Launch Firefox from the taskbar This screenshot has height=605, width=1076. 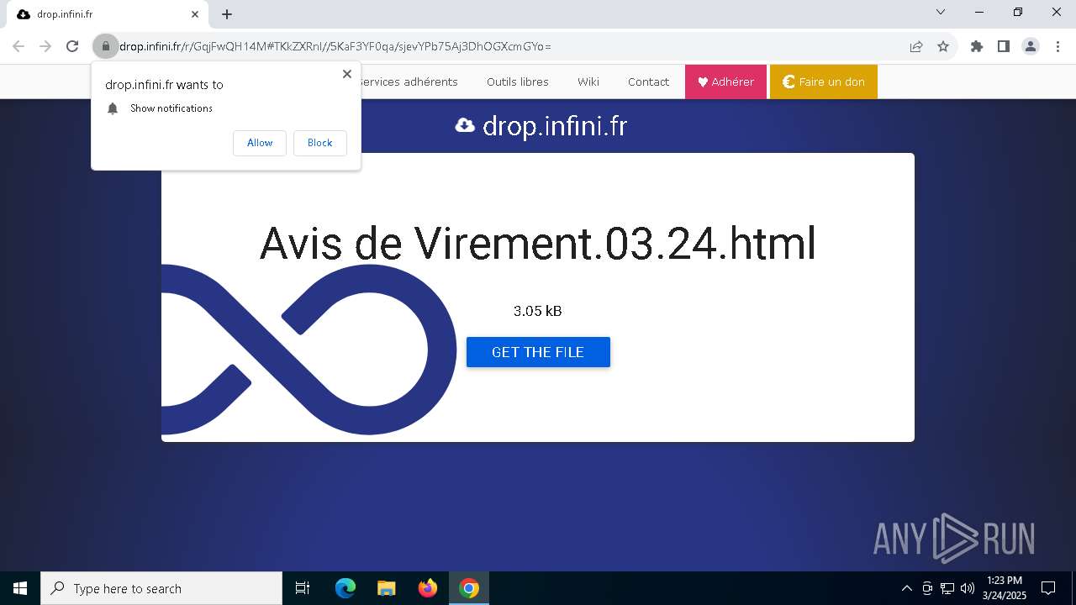428,588
